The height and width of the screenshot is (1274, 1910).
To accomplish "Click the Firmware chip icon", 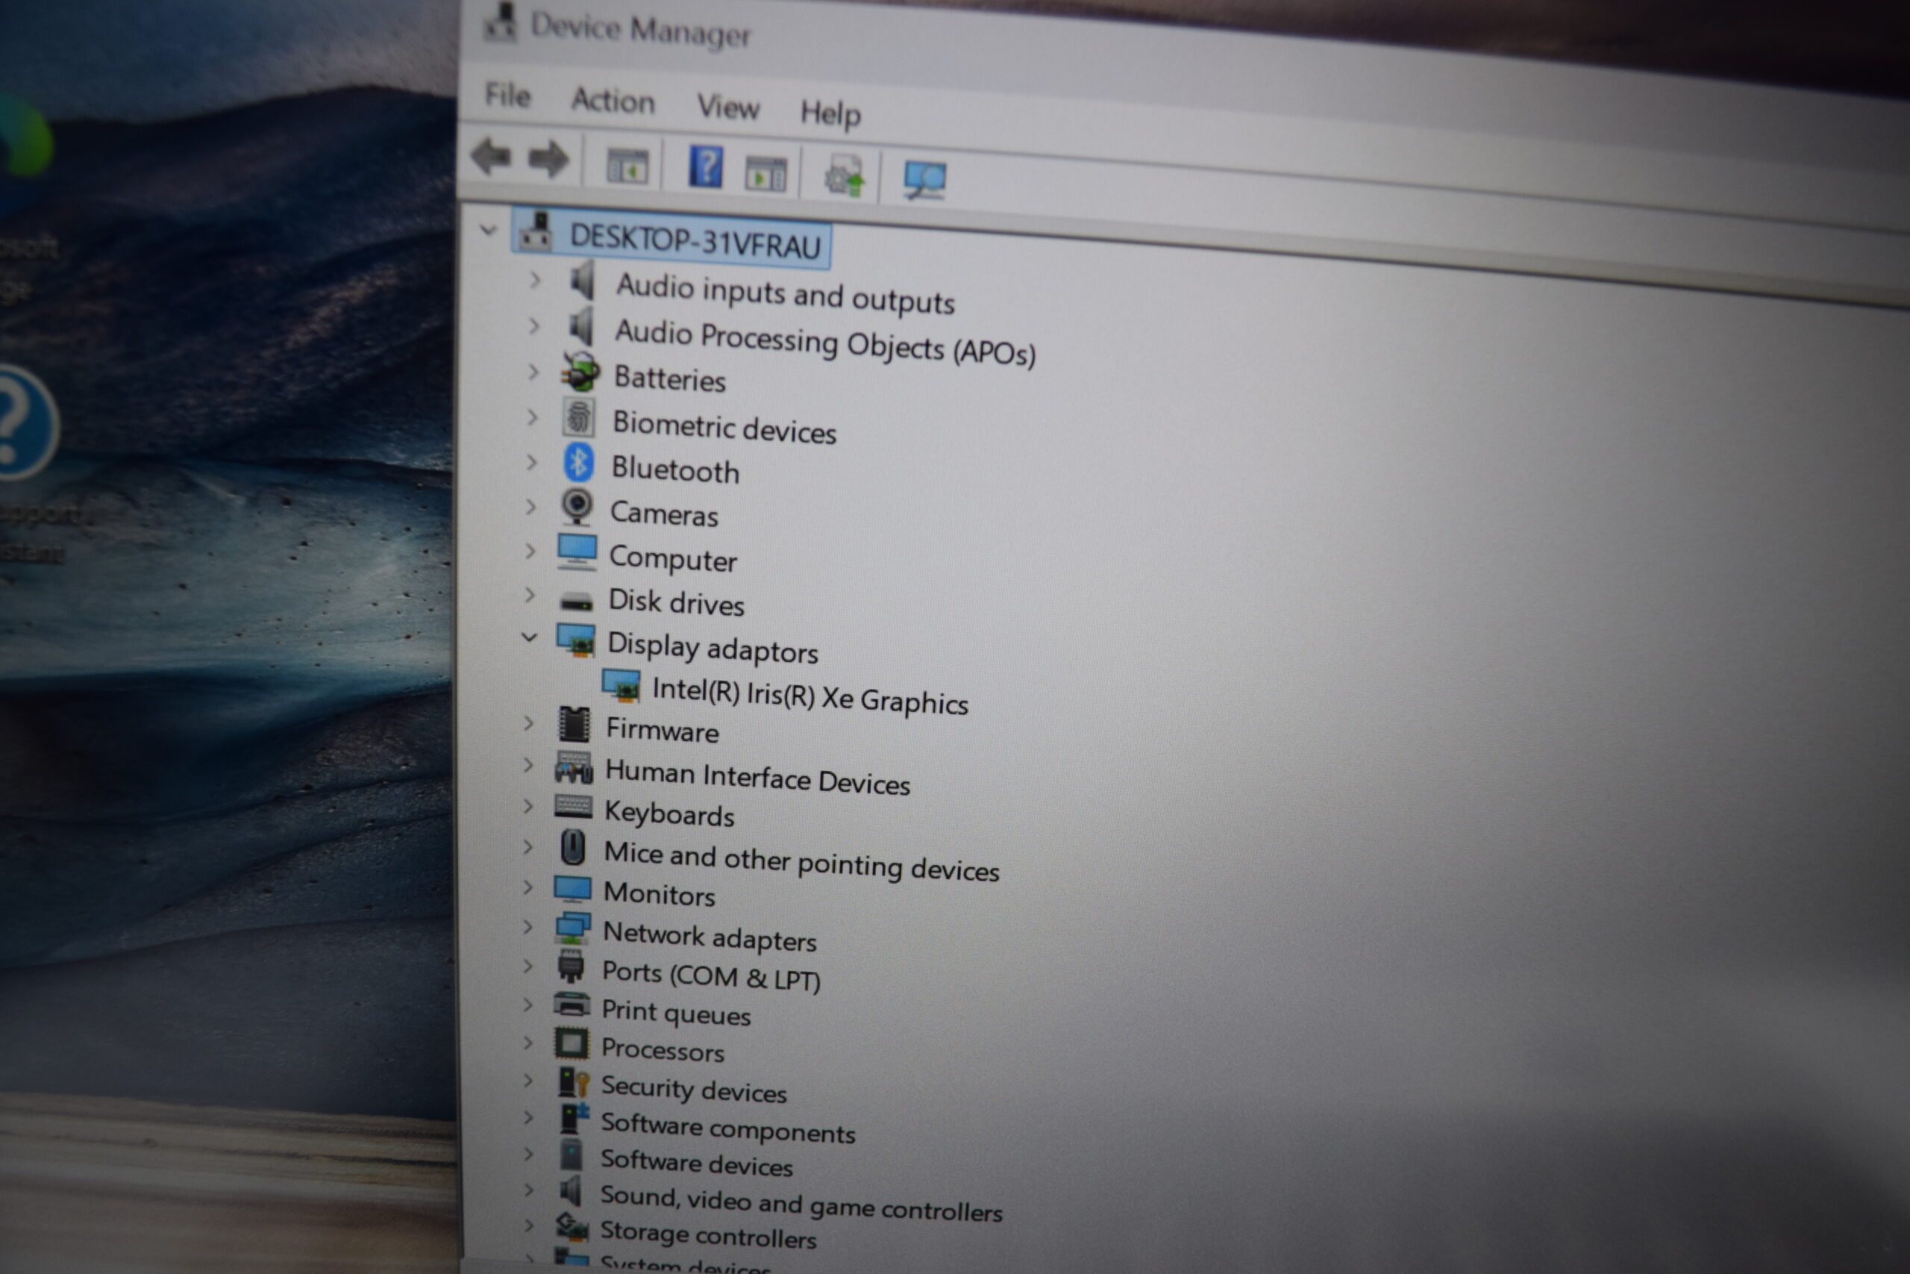I will pos(574,724).
